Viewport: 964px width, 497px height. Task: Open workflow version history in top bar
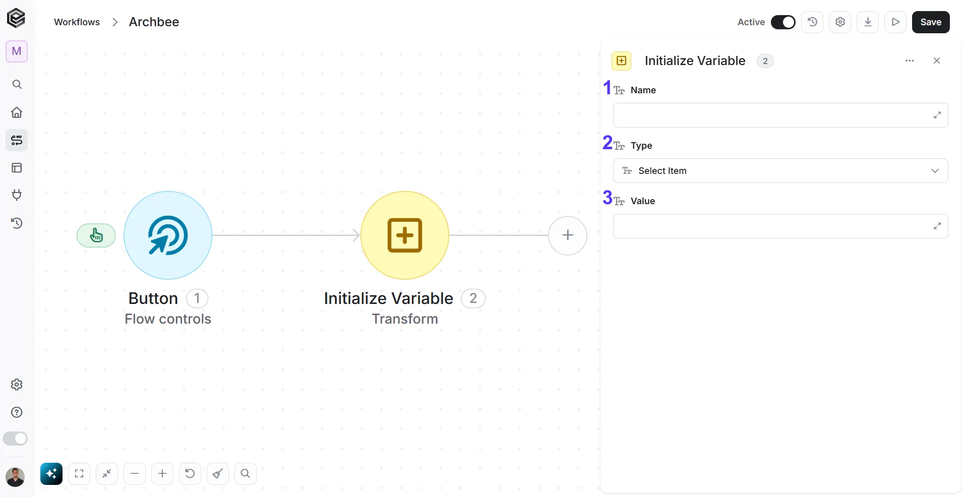coord(812,22)
